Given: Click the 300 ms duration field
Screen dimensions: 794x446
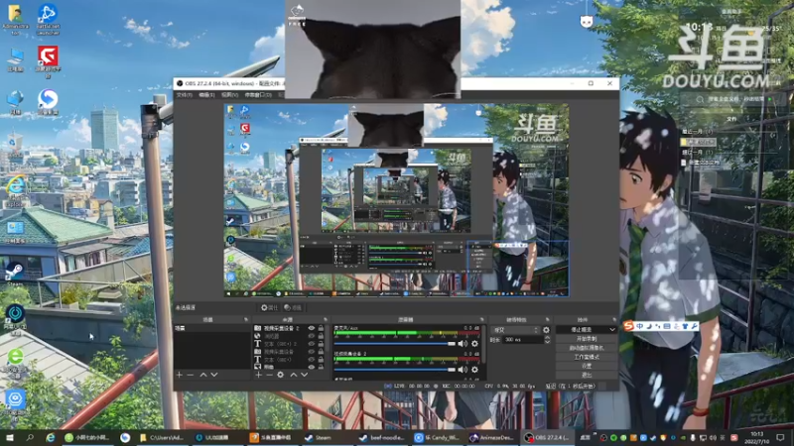Looking at the screenshot, I should 522,340.
